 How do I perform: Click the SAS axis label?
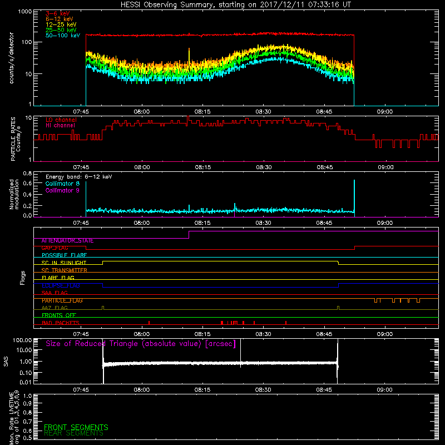(x=6, y=362)
